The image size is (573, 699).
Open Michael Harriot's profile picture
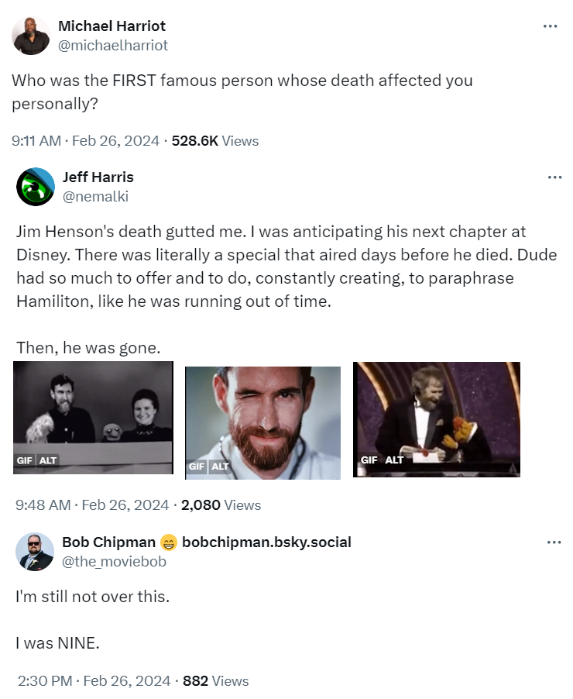pos(31,36)
